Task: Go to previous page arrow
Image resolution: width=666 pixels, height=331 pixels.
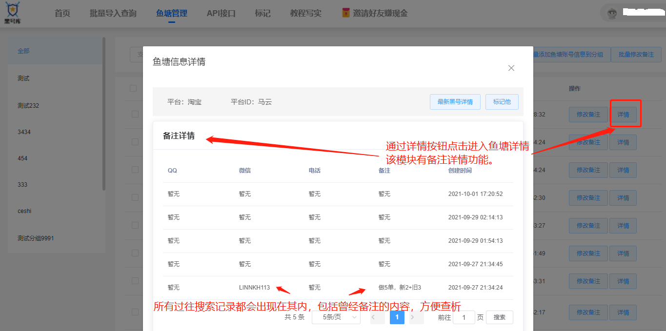Action: [377, 317]
